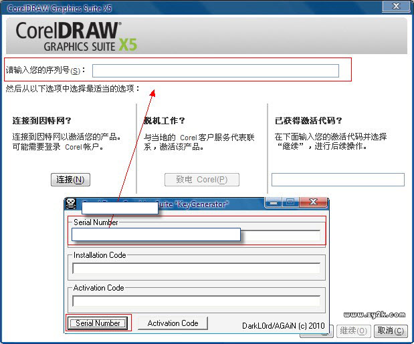The height and width of the screenshot is (344, 414).
Task: Click the Serial Number field in KeyGenerator
Action: 196,235
